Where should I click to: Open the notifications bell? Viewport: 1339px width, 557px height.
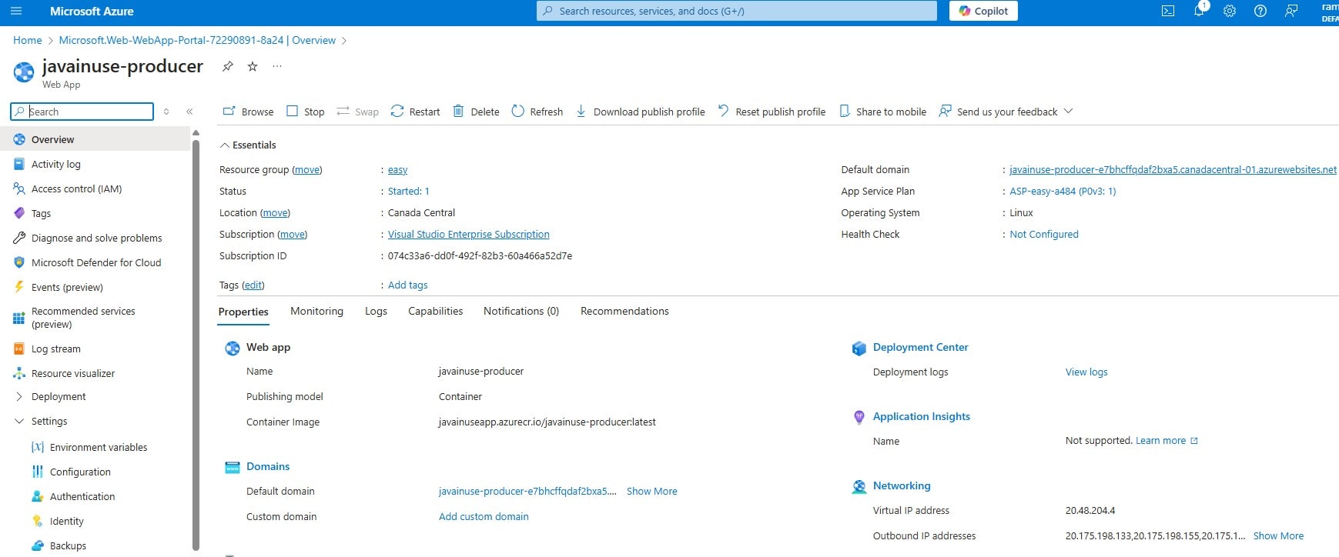1199,11
